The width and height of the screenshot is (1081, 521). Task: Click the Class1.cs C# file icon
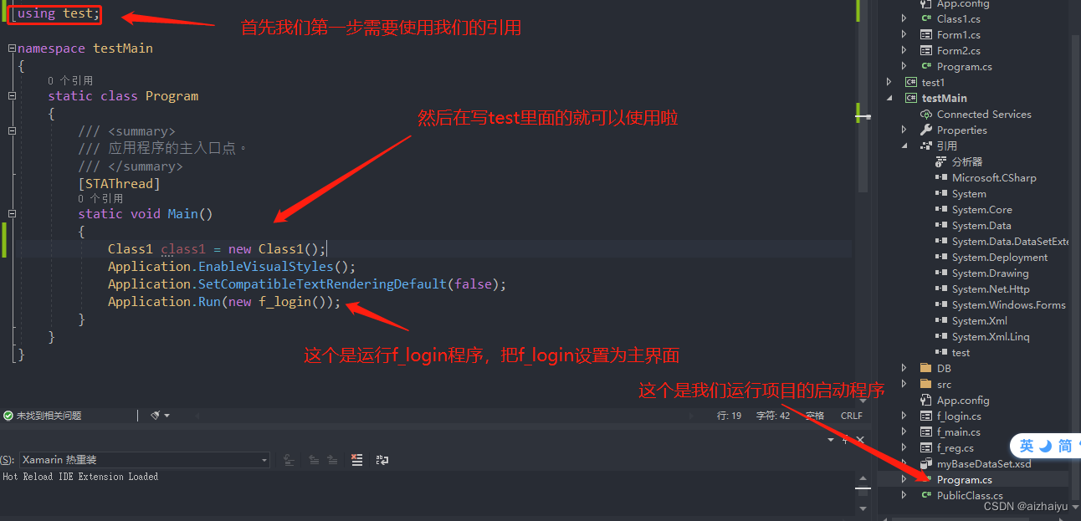pyautogui.click(x=926, y=18)
